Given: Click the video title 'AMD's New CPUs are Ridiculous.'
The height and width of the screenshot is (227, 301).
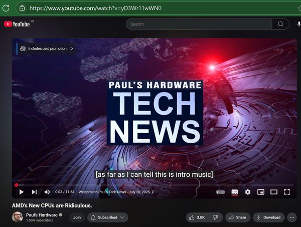Looking at the screenshot, I should [52, 205].
